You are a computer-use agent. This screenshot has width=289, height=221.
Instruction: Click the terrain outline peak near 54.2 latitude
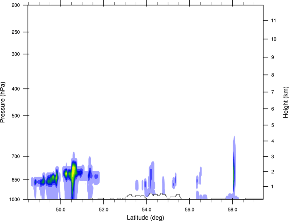(x=151, y=194)
